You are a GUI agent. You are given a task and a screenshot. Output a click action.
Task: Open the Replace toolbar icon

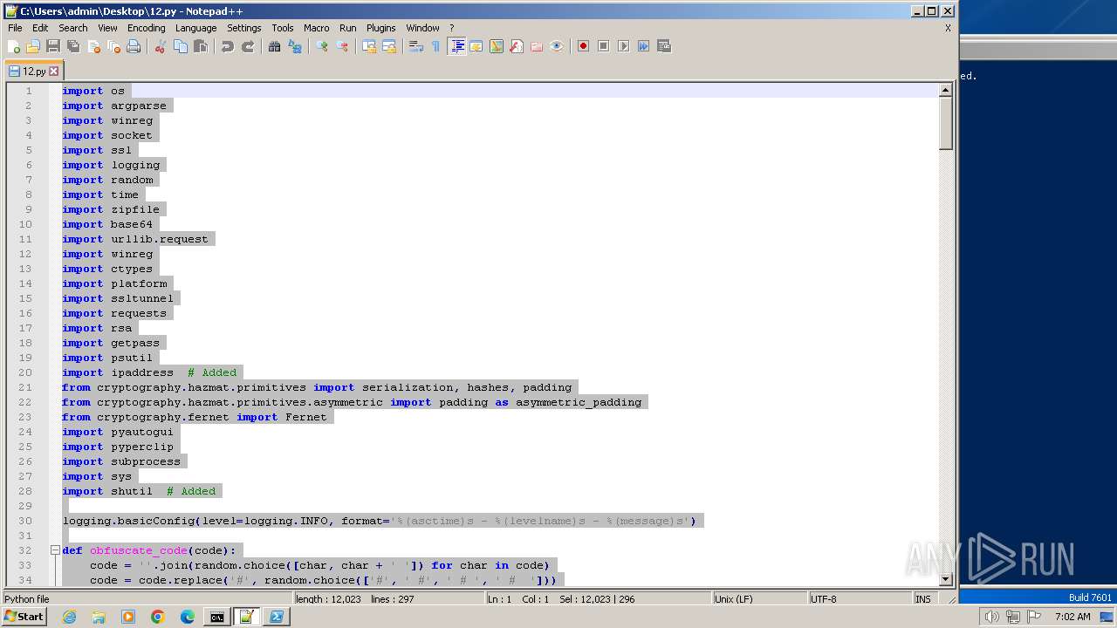pos(295,46)
